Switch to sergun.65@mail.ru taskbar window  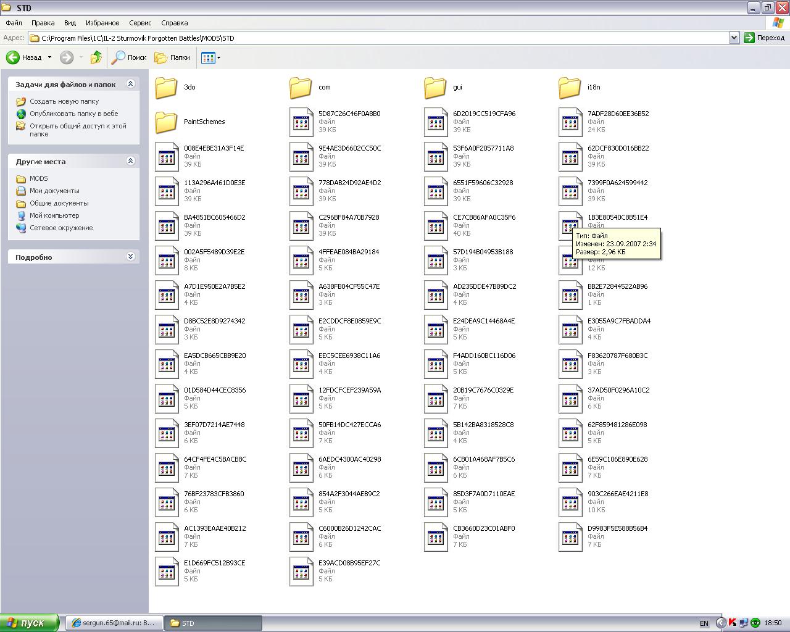(x=114, y=623)
